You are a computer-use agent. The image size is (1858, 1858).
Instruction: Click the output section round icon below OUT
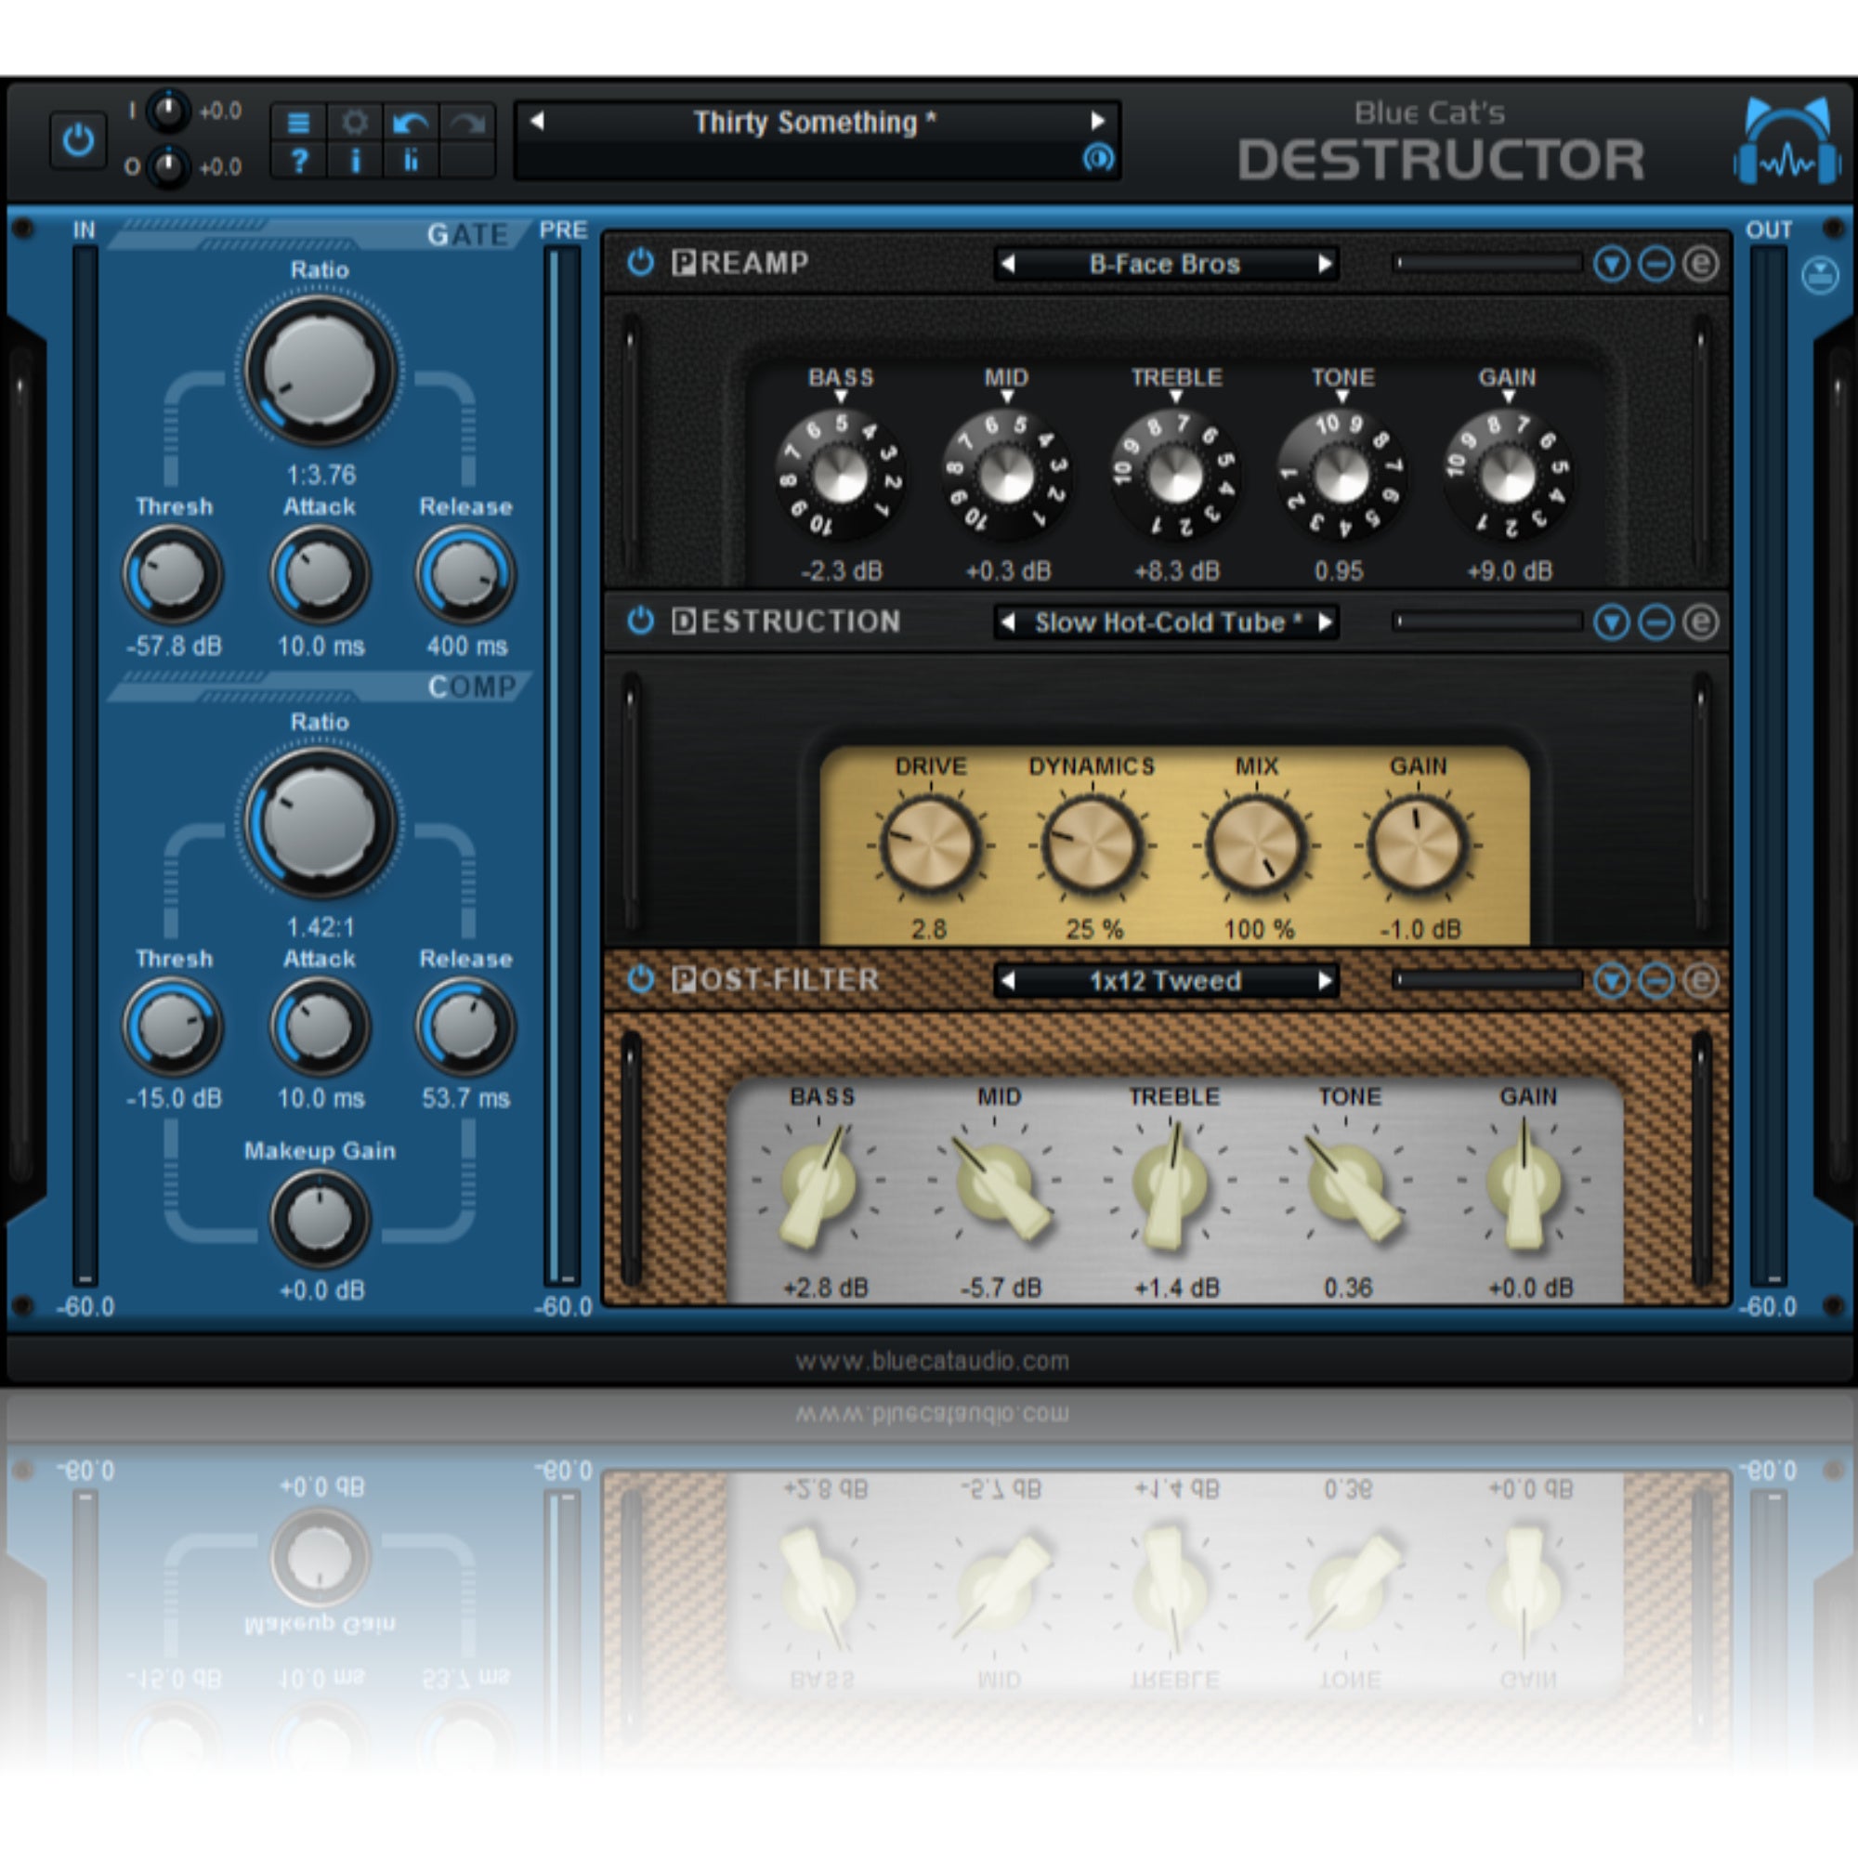(x=1820, y=276)
